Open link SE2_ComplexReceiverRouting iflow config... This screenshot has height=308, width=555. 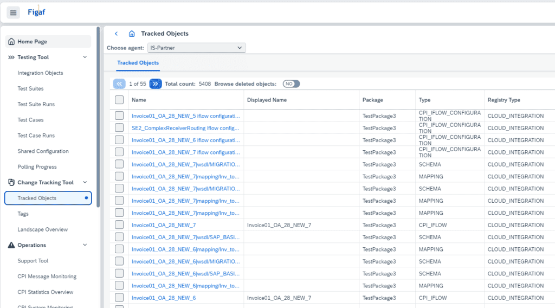coord(185,128)
